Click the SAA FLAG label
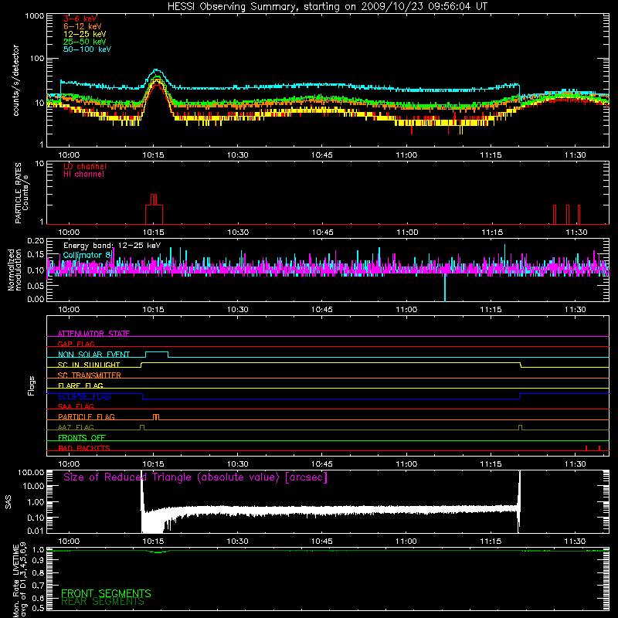618x618 pixels. 76,406
